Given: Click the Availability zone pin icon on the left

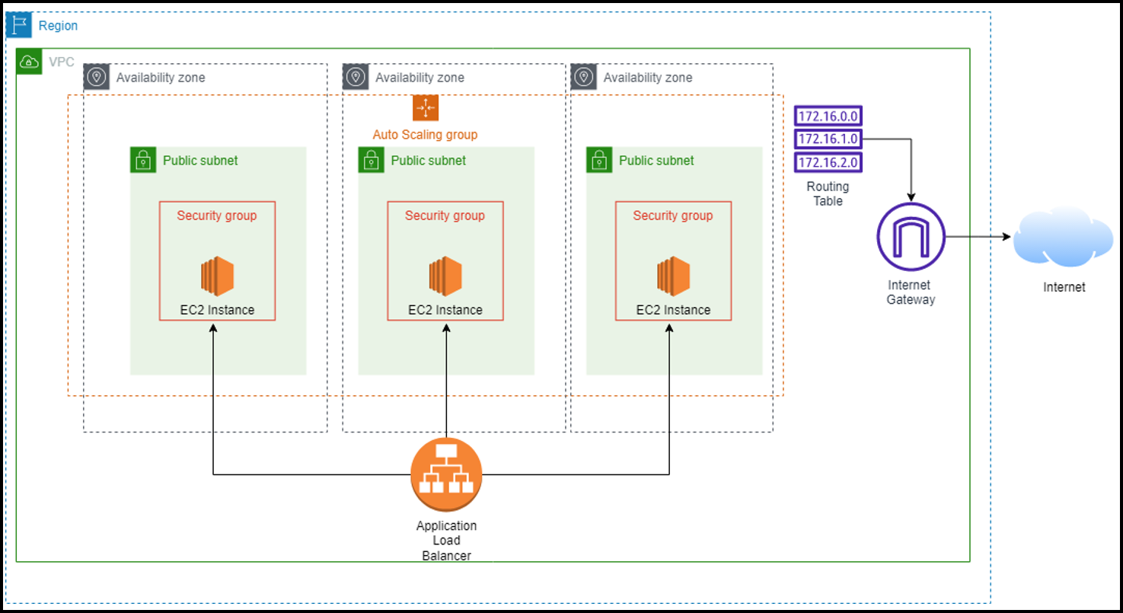Looking at the screenshot, I should tap(97, 77).
